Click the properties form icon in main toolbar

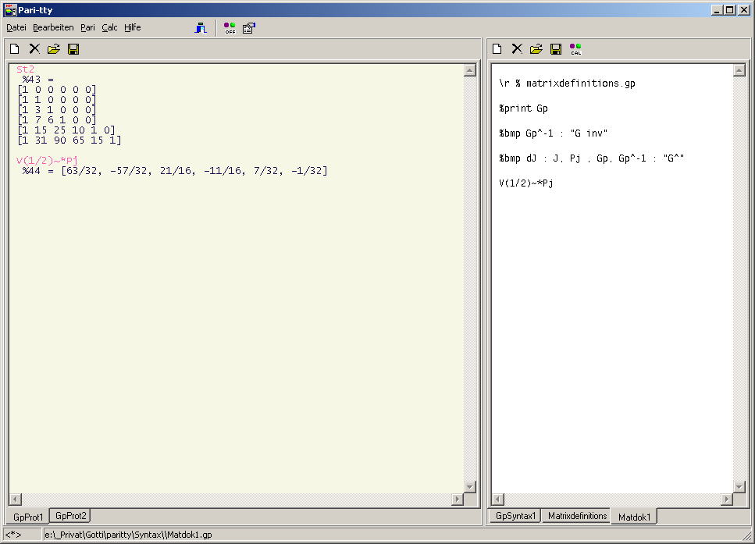tap(248, 28)
